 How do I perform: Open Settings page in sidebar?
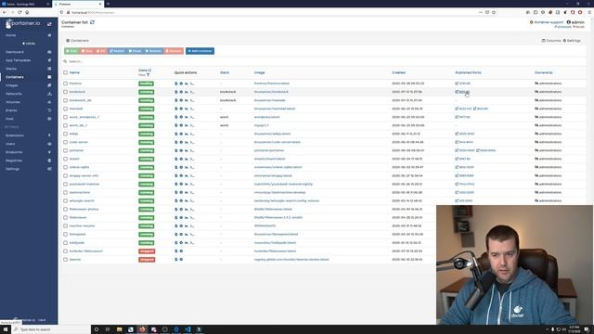tap(12, 169)
